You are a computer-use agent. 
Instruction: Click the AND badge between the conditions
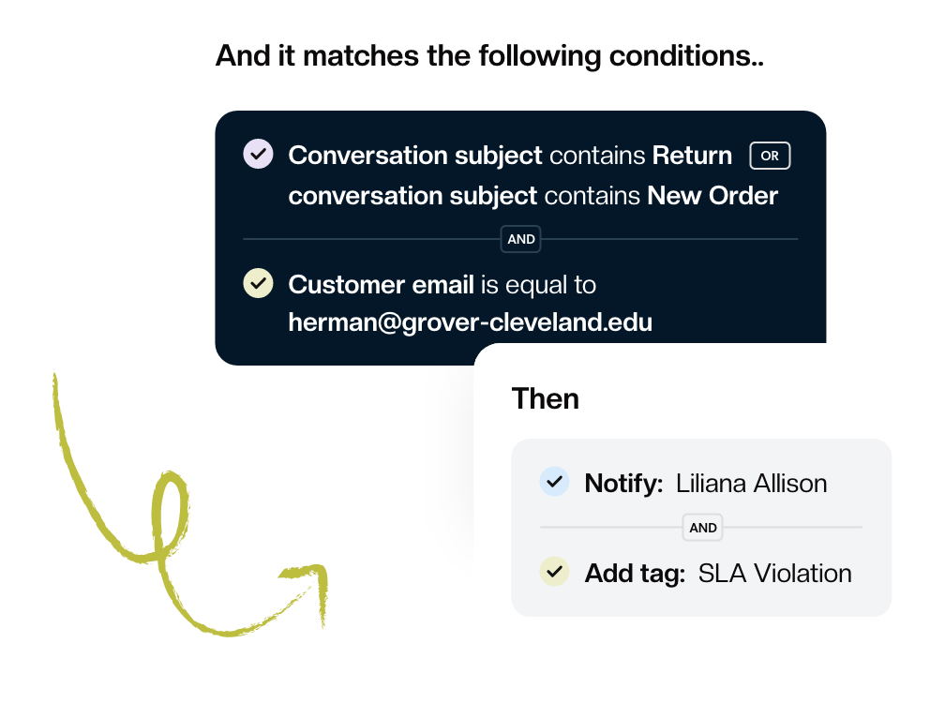click(521, 239)
